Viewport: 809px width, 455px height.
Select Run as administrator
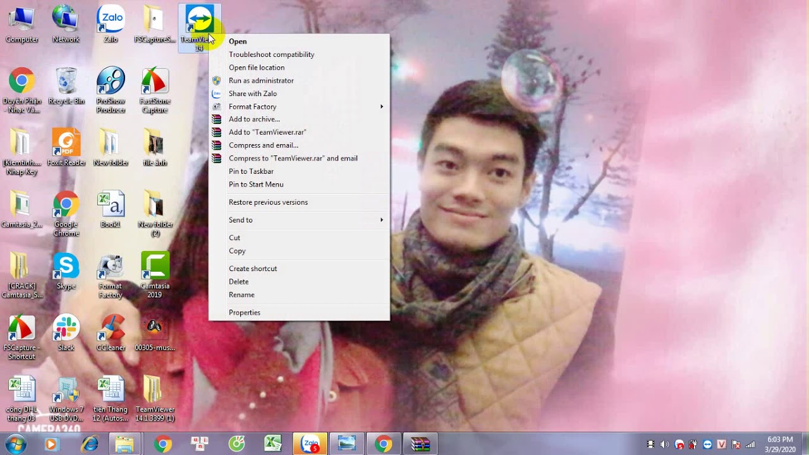click(x=299, y=80)
